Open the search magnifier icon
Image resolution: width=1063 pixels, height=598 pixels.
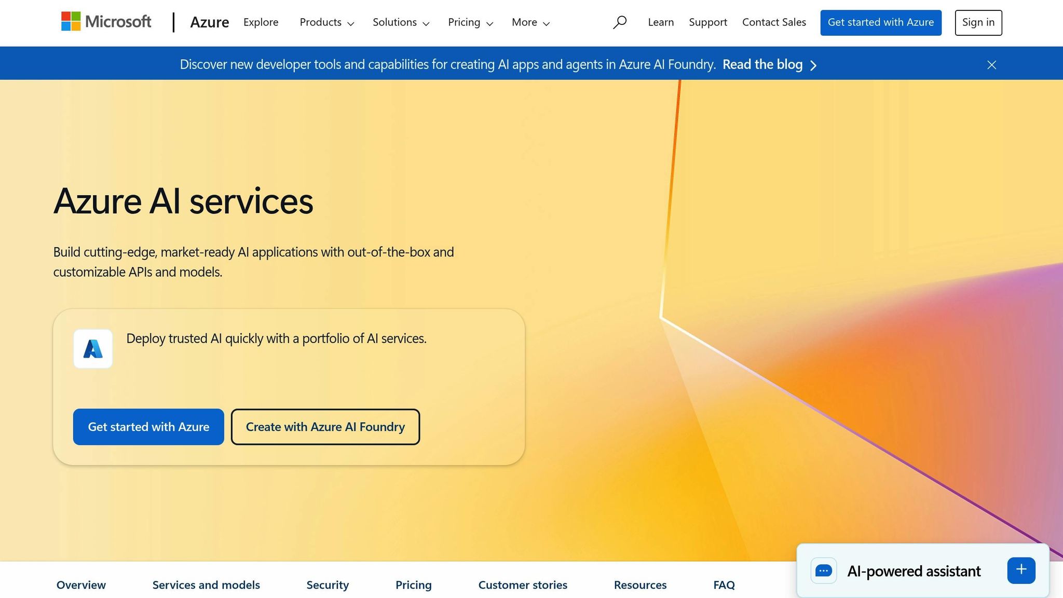point(619,22)
